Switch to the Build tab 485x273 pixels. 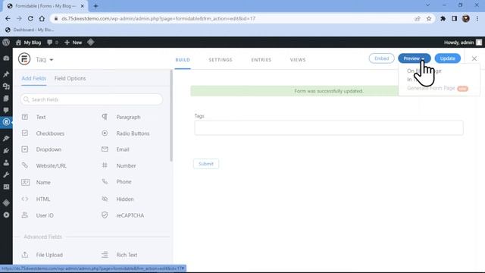click(183, 60)
